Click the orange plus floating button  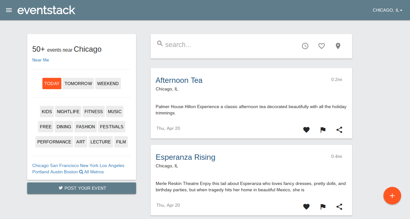tap(392, 196)
